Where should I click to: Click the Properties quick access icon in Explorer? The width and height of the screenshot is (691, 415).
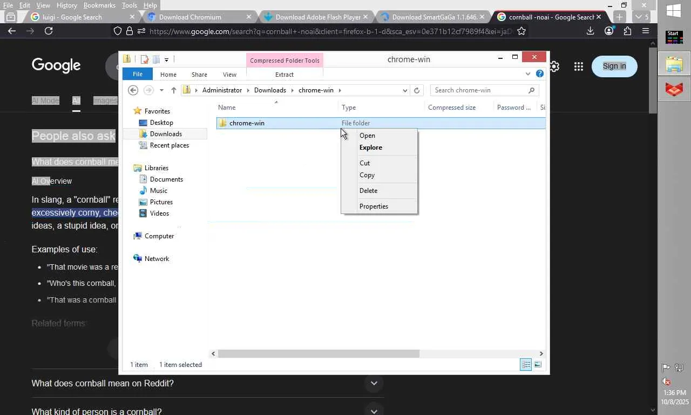(144, 59)
